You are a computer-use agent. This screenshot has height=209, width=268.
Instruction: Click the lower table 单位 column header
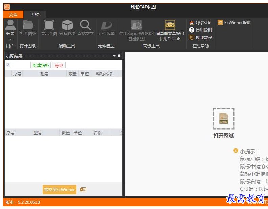[78, 133]
